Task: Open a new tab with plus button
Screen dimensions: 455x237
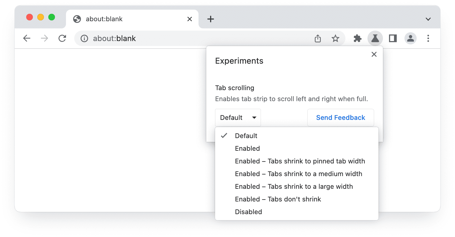Action: [211, 19]
